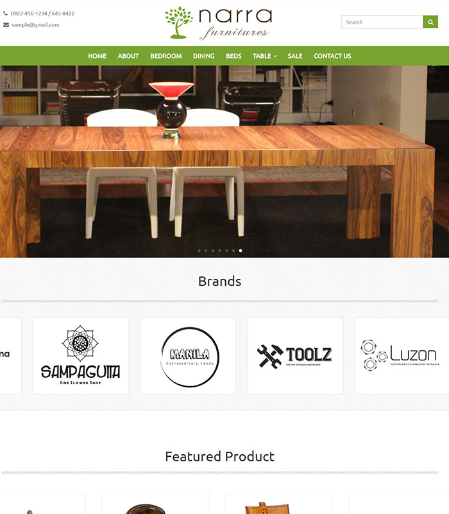Select the Toolz hardware brand logo
The height and width of the screenshot is (514, 449).
(295, 356)
